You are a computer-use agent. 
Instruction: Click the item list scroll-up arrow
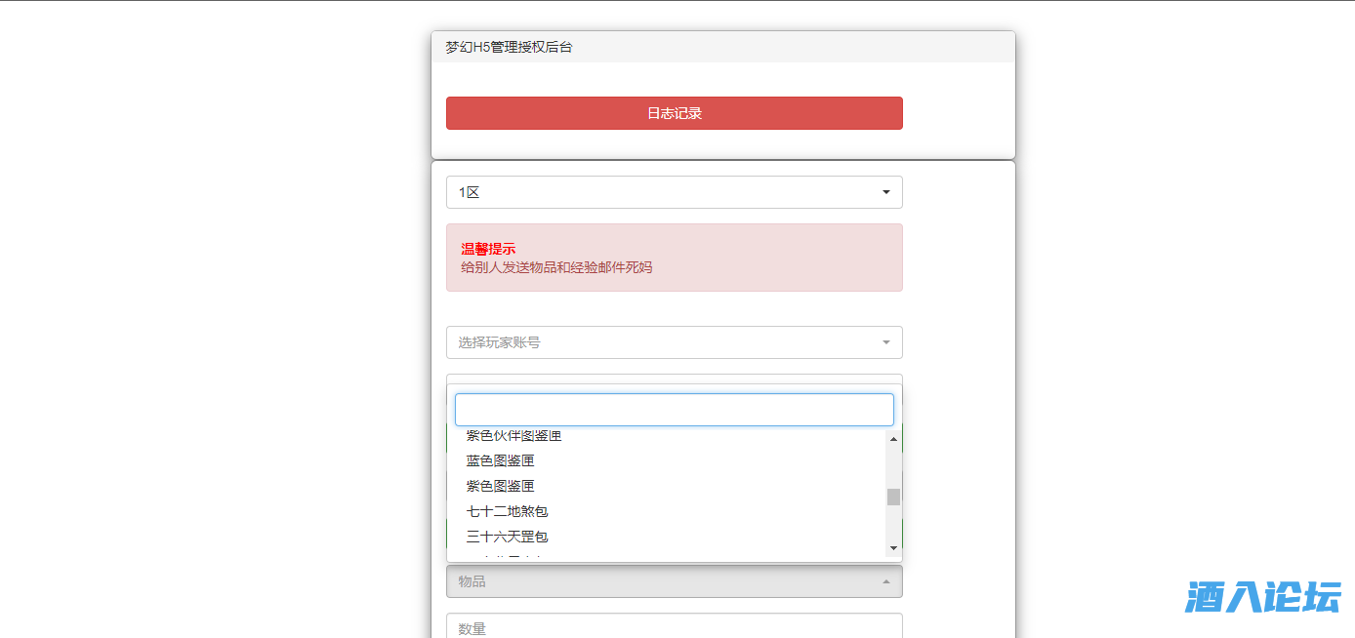(893, 439)
